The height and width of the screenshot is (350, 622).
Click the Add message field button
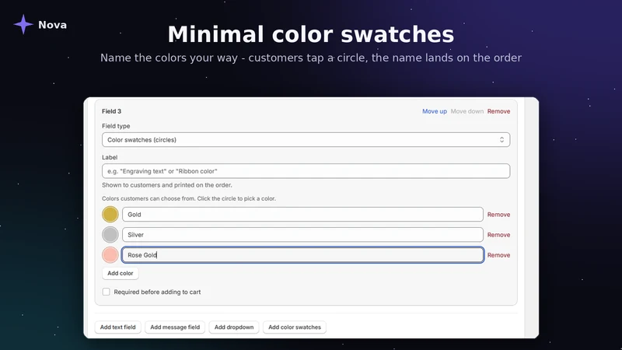click(175, 327)
